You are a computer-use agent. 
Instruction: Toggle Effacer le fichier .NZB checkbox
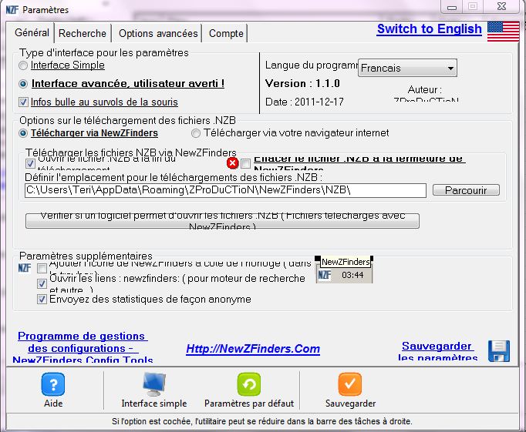(x=245, y=163)
